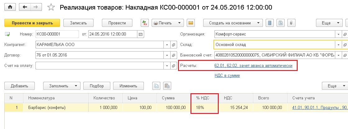Open the Организация record button

(x=345, y=34)
